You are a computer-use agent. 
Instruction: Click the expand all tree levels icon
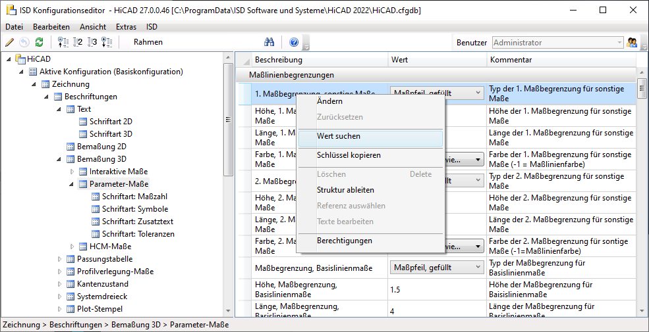click(107, 42)
